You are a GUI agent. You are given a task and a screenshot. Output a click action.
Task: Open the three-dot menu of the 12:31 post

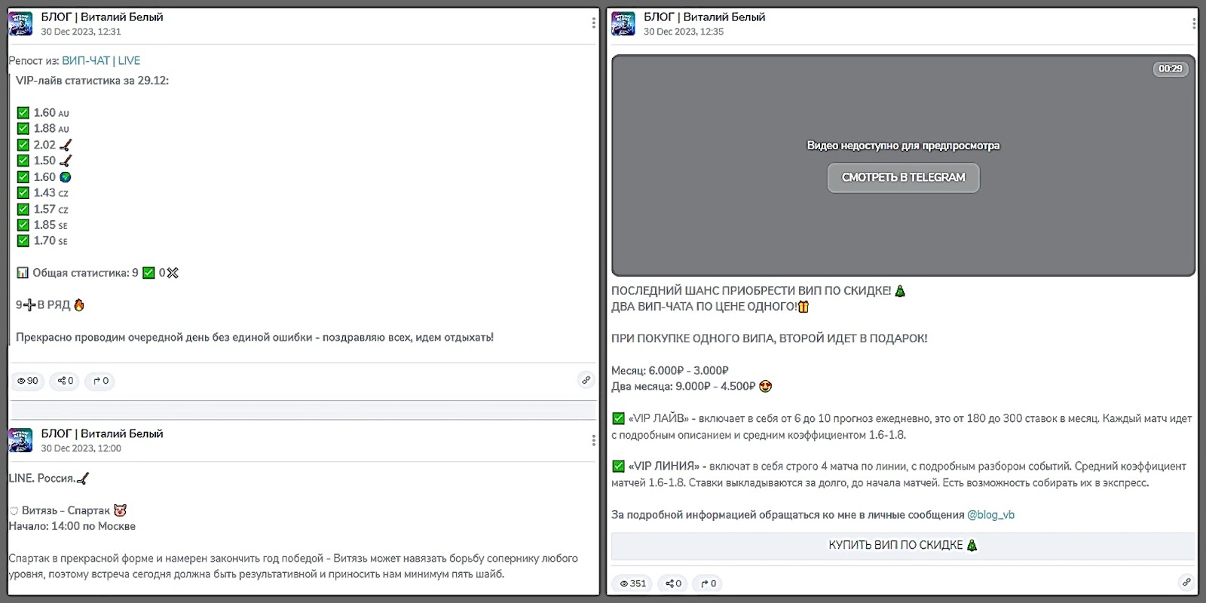pyautogui.click(x=593, y=23)
